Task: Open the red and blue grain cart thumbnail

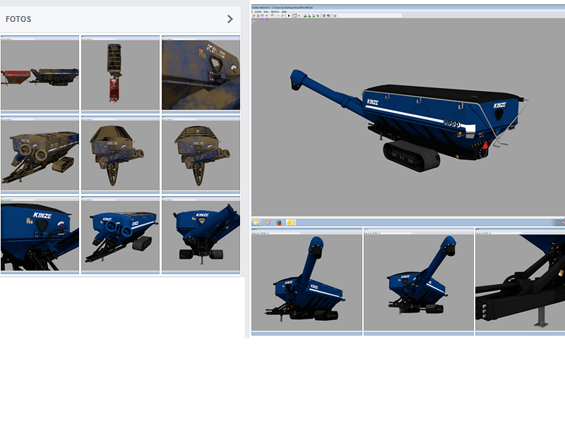Action: (40, 74)
